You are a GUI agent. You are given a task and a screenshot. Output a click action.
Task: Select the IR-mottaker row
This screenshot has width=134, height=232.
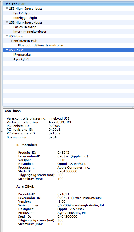69,54
